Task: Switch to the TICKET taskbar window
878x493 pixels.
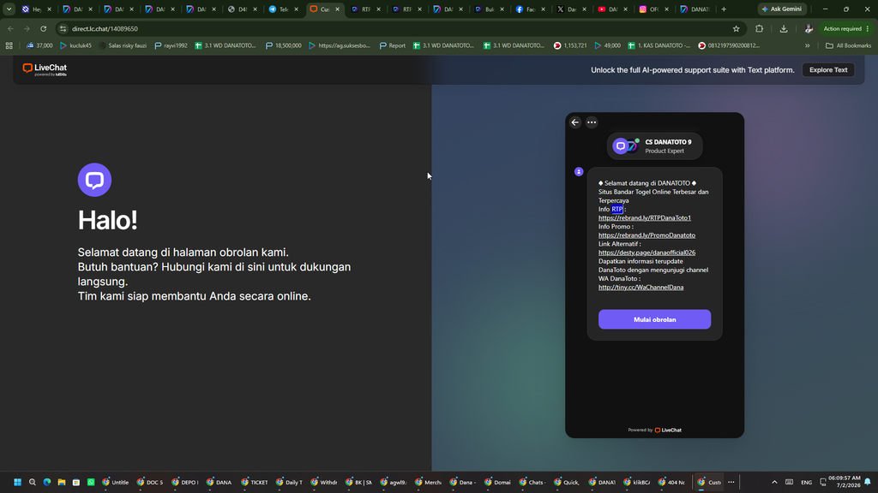Action: click(255, 482)
